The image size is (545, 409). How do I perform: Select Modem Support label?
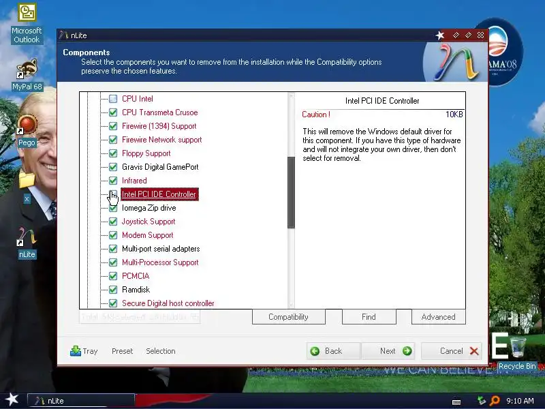pos(148,235)
